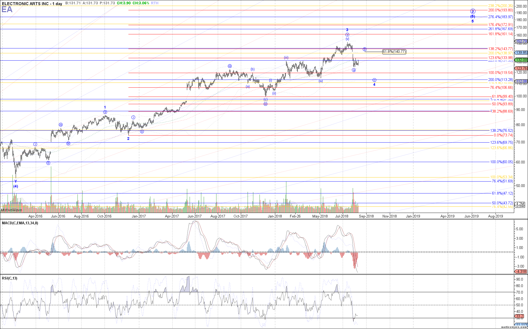Click the RSI(C,13) study label
This screenshot has height=329, width=528.
click(9, 278)
